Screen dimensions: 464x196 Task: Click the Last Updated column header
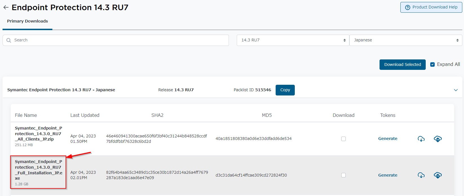(x=85, y=115)
